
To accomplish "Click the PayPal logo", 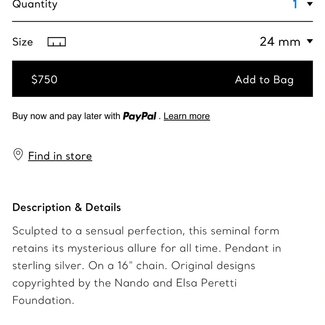I will [x=139, y=116].
